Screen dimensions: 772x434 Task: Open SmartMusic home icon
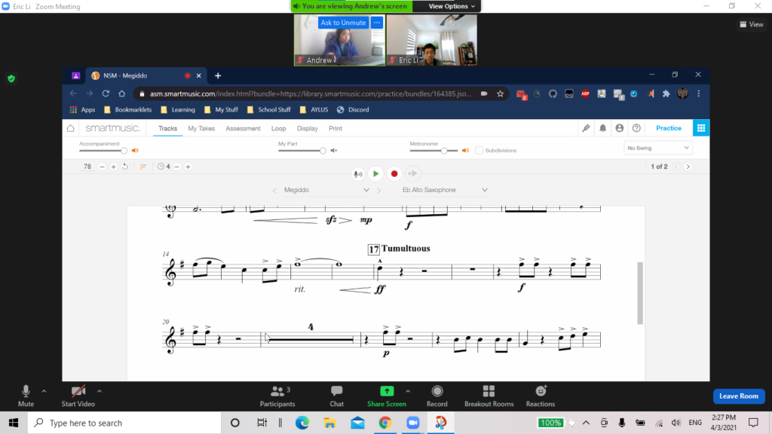[71, 128]
